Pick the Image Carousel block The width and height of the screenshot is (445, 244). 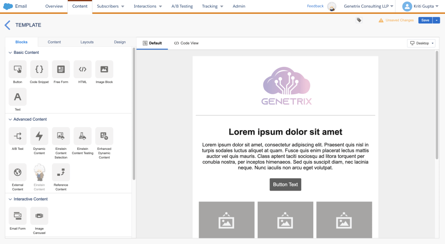pos(39,216)
